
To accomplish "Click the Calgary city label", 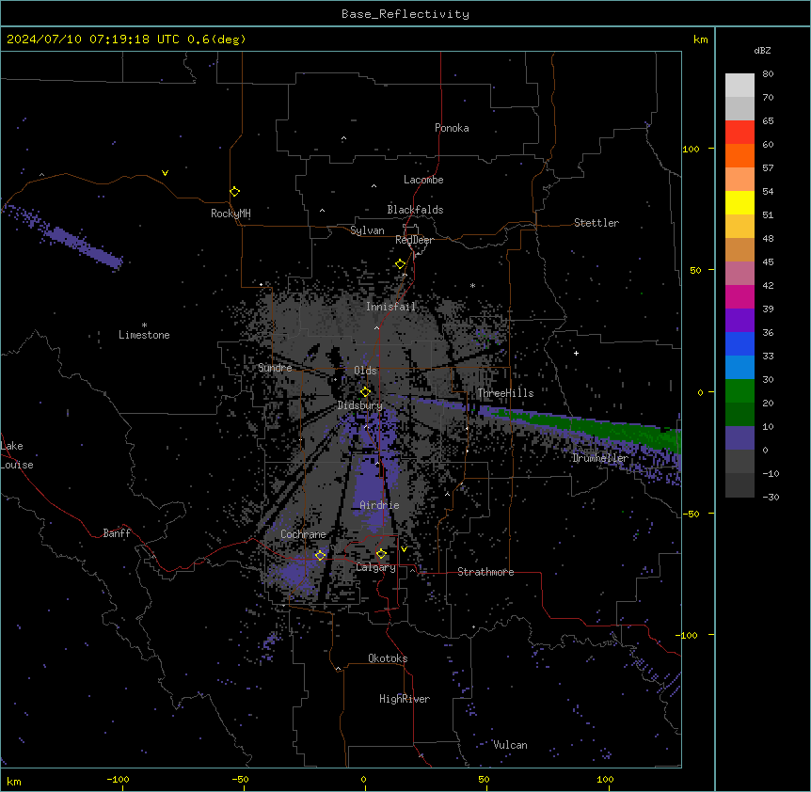I will point(375,567).
